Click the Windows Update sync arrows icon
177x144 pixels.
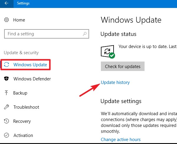click(6, 64)
